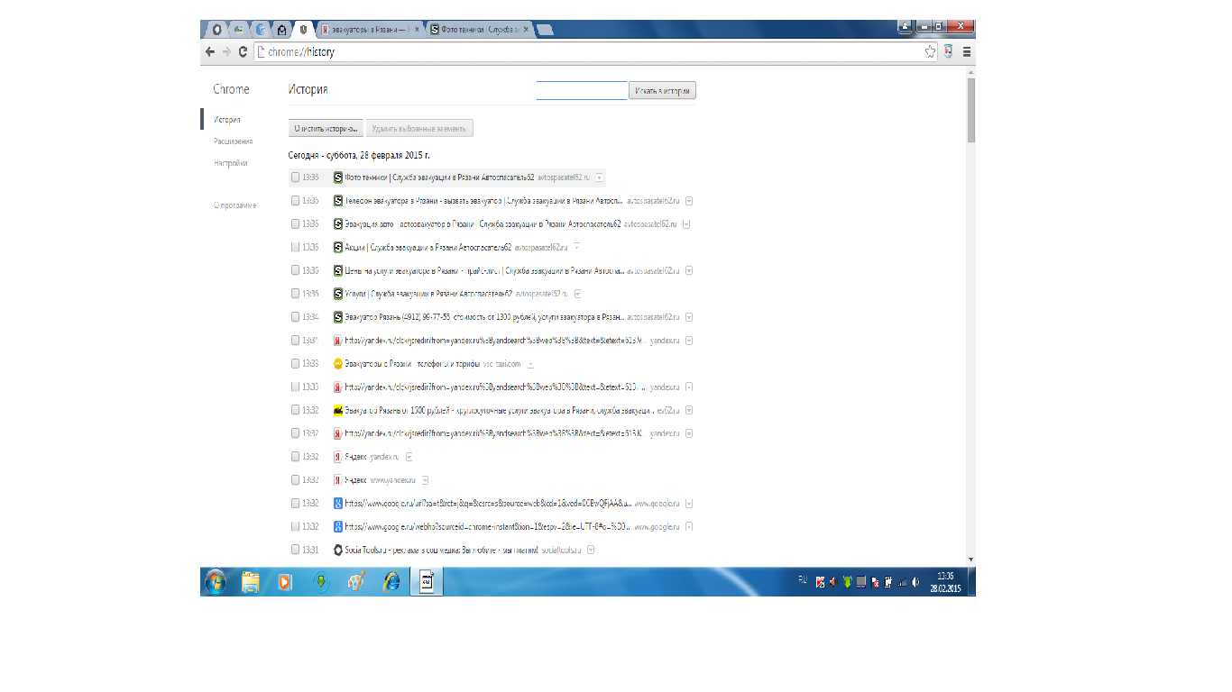Image resolution: width=1232 pixels, height=692 pixels.
Task: Launch the Paint icon on the taskbar
Action: coord(356,582)
